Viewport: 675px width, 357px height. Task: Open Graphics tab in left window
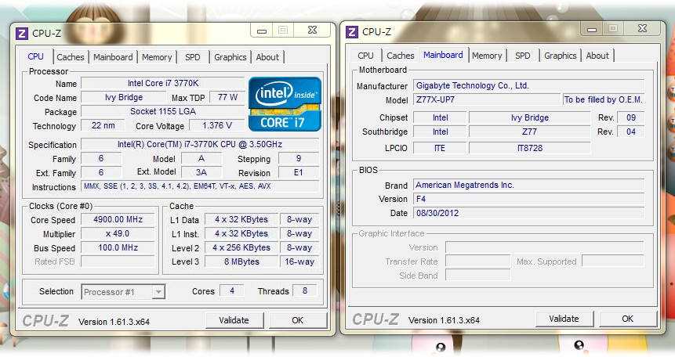230,57
